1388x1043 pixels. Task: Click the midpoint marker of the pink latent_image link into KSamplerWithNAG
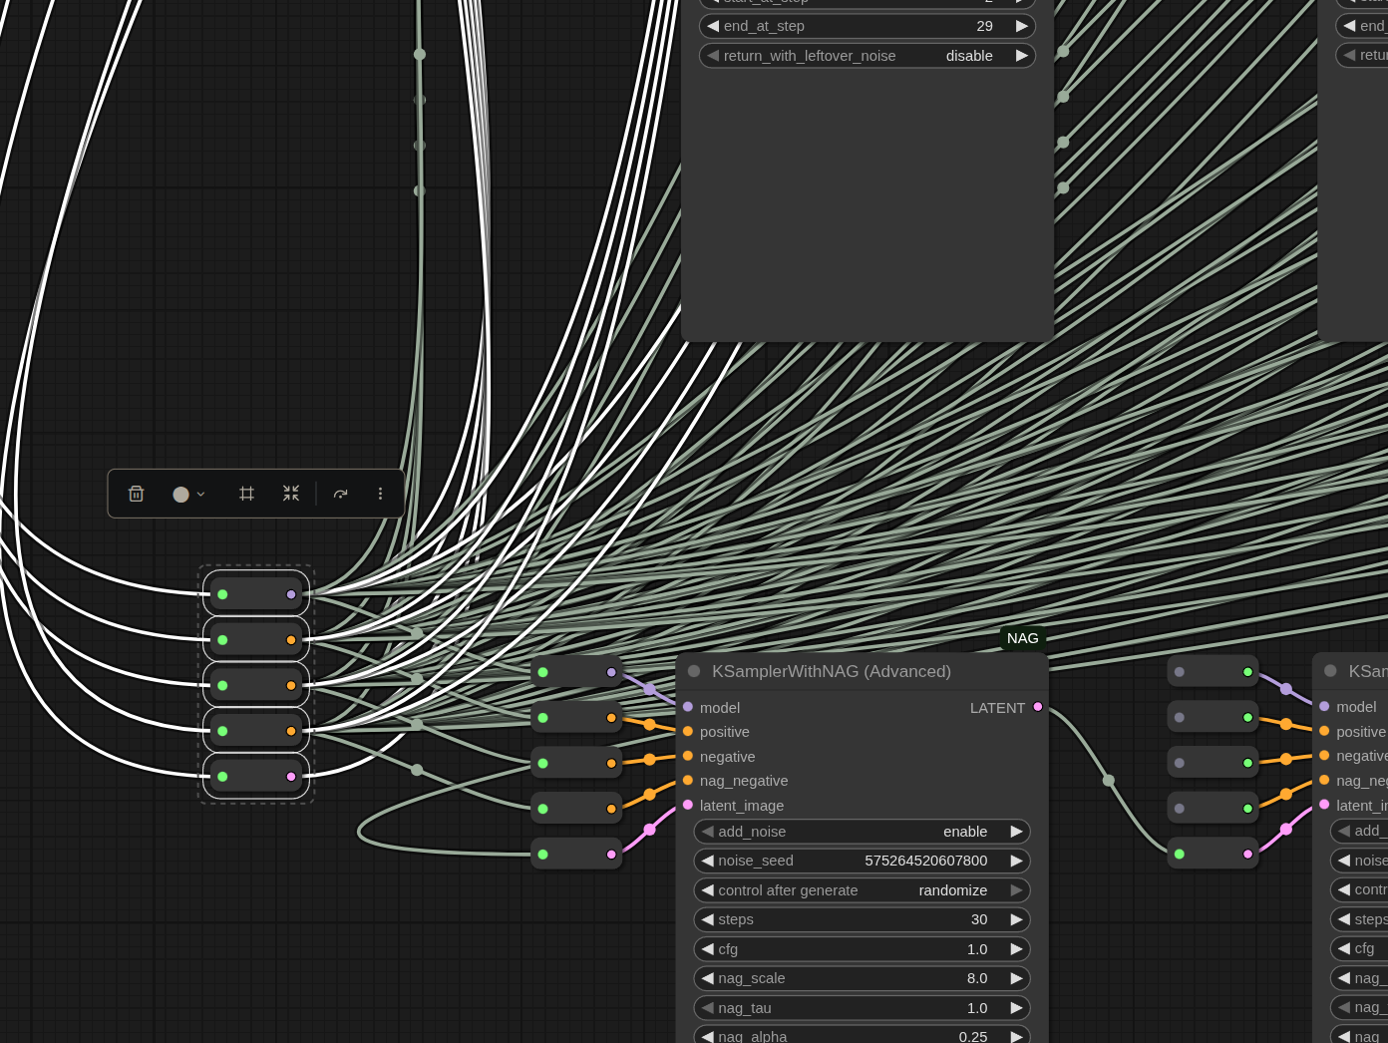point(649,830)
